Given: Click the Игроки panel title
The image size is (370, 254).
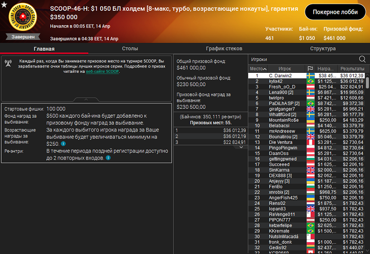Looking at the screenshot, I should (259, 60).
